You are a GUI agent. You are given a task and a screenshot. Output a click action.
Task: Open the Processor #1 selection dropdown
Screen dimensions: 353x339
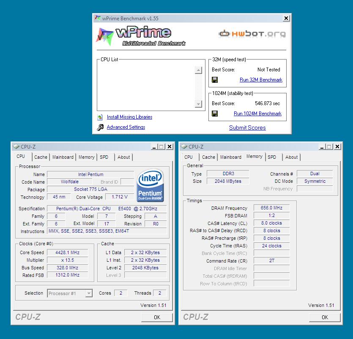(x=89, y=293)
